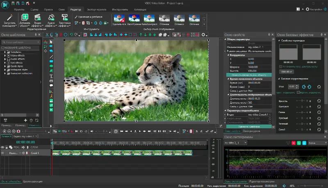
Task: Toggle the loop playback icon in preview bar
Action: pos(86,131)
